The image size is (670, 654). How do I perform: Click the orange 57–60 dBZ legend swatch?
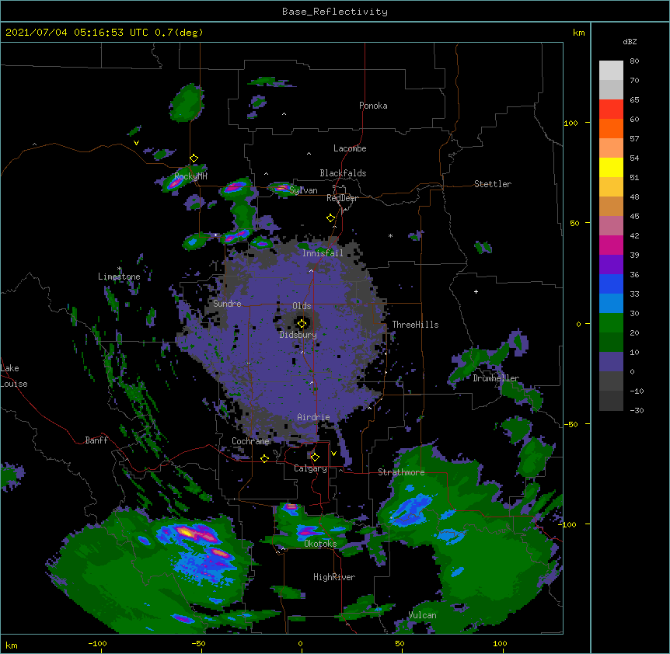pyautogui.click(x=611, y=128)
